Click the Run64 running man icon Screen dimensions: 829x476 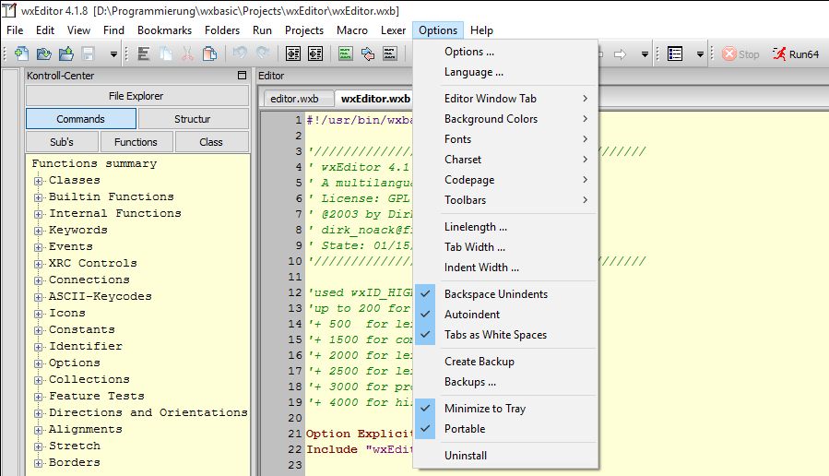tap(779, 54)
